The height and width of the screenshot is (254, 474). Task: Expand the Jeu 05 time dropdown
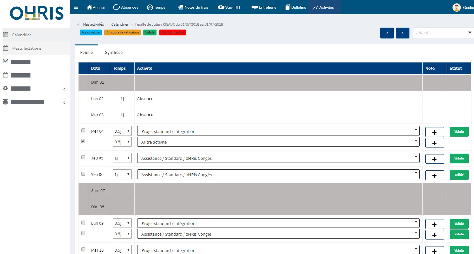(x=122, y=158)
